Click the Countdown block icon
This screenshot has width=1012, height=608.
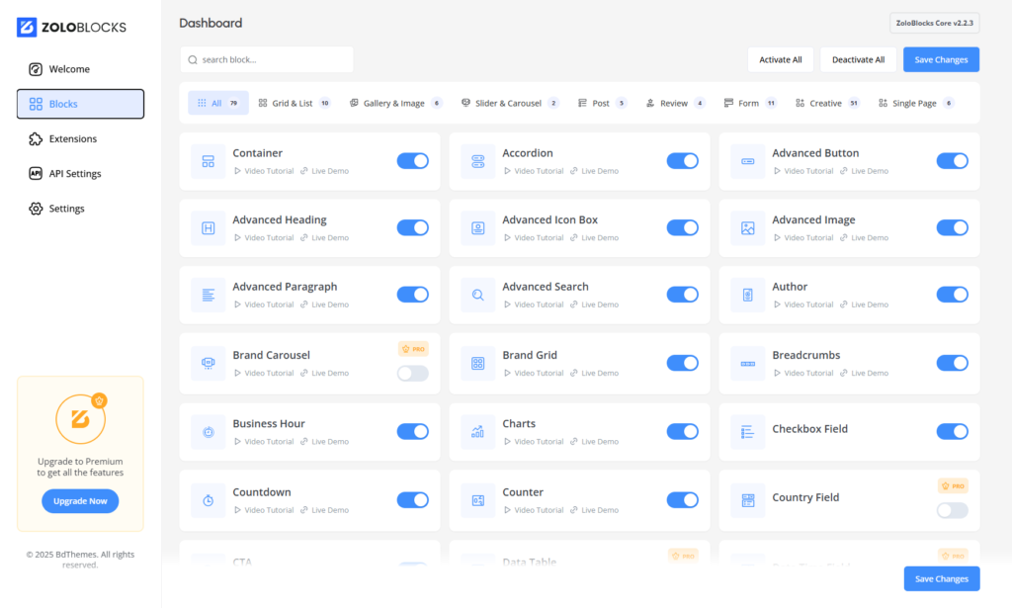[x=208, y=500]
